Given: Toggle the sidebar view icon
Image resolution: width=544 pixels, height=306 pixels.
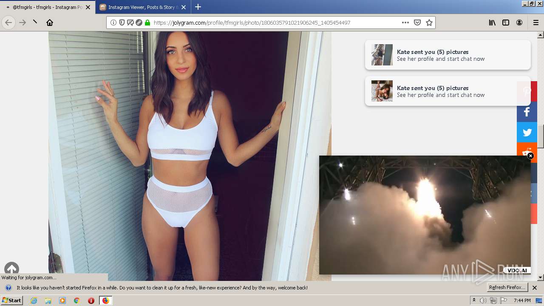Looking at the screenshot, I should pos(506,23).
